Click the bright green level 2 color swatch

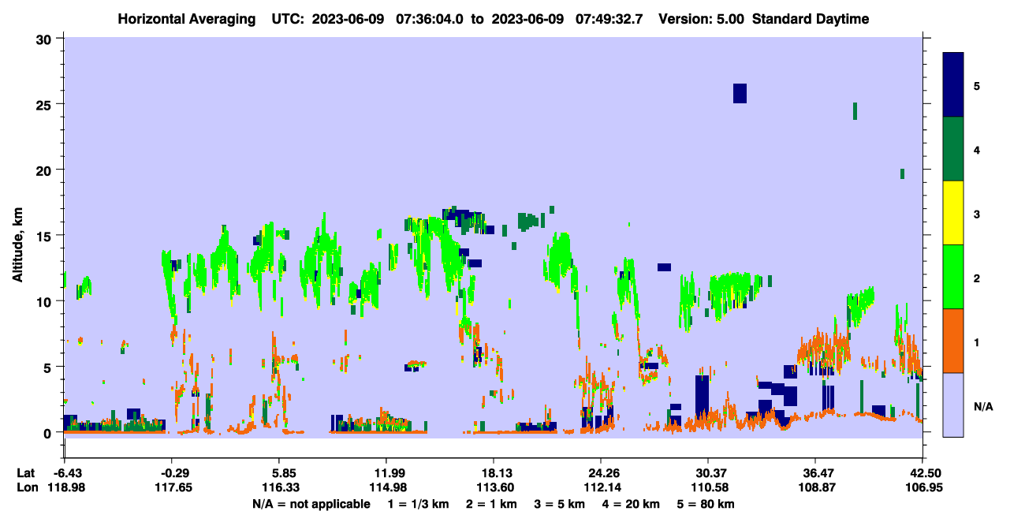(953, 277)
